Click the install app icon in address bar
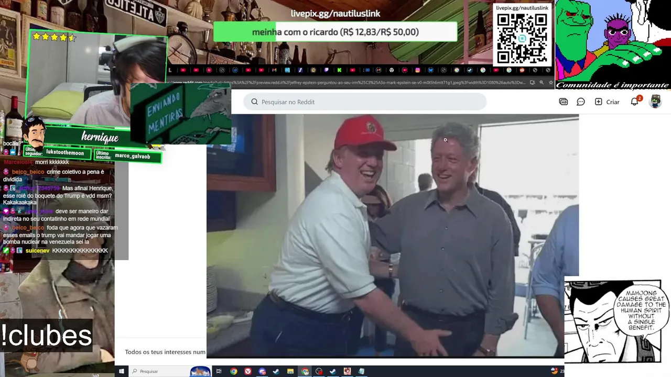671x377 pixels. click(x=533, y=82)
